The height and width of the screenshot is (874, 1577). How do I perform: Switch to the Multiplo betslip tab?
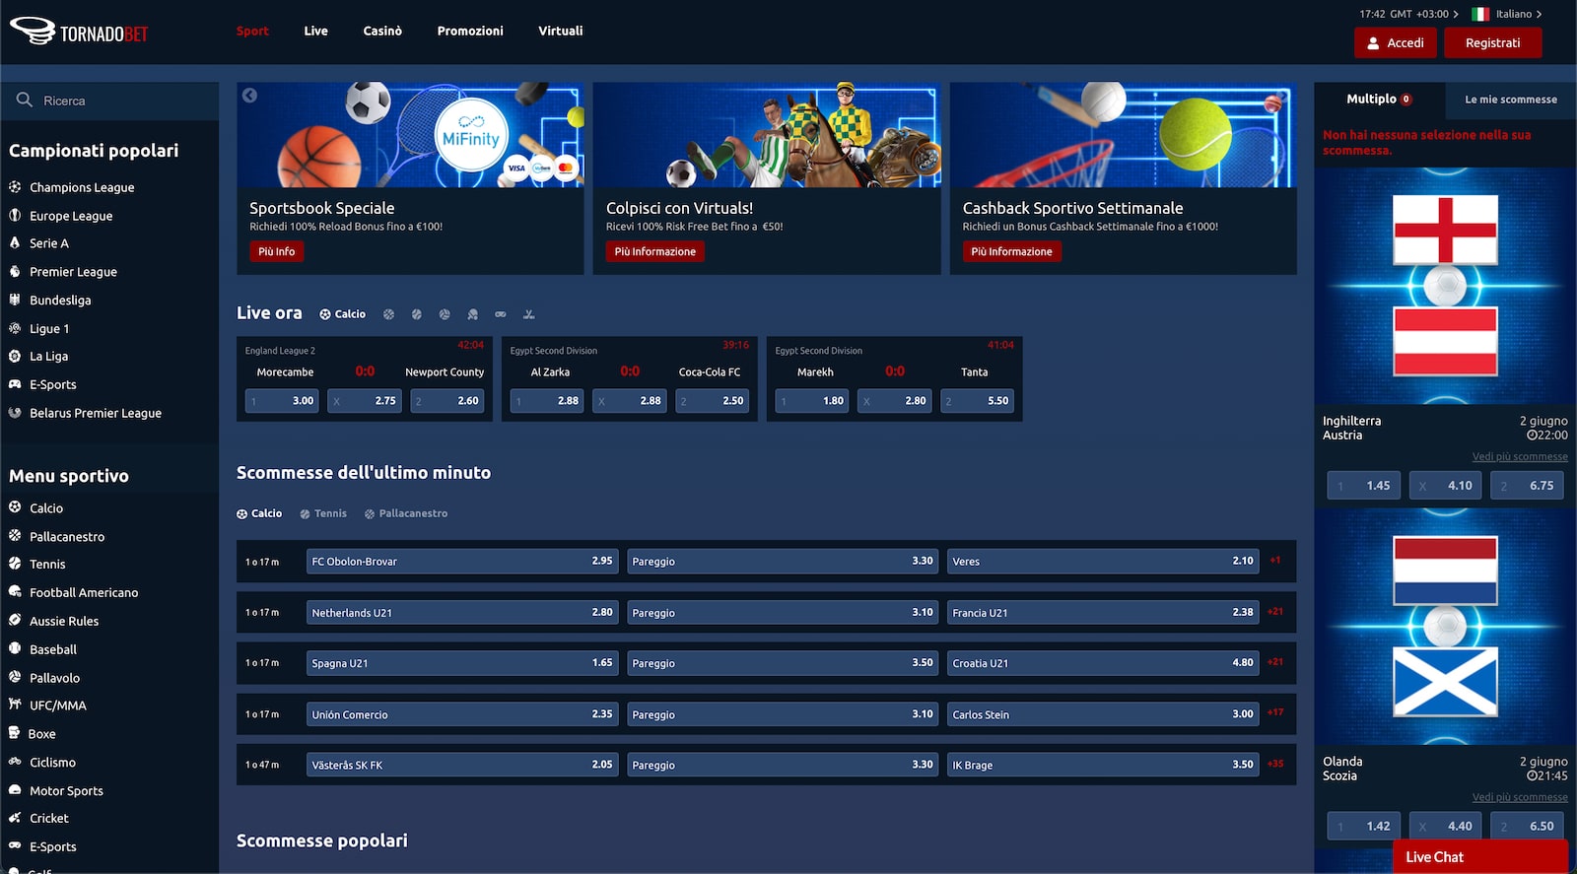pyautogui.click(x=1379, y=99)
